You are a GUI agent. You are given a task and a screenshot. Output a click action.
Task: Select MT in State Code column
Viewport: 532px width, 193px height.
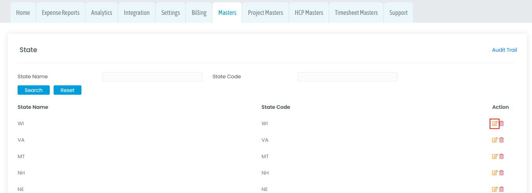265,157
